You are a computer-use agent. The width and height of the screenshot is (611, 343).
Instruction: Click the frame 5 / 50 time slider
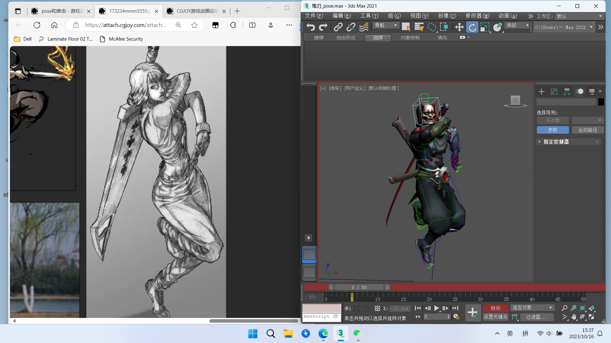(359, 287)
